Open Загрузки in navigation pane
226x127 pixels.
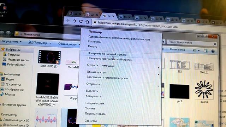tap(14, 55)
